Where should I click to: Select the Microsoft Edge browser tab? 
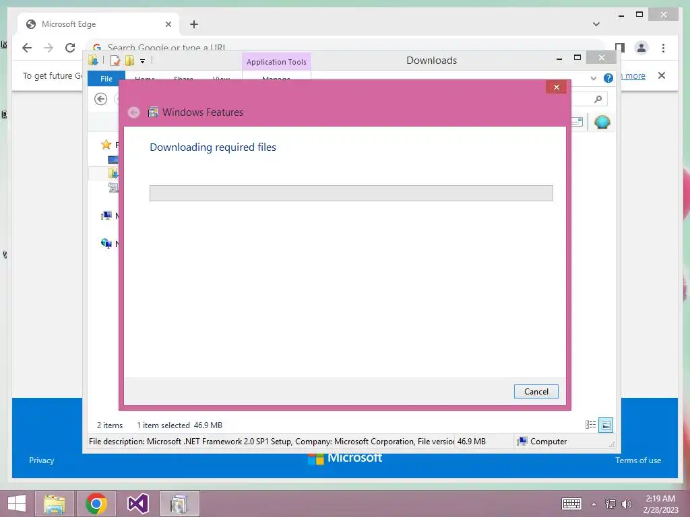[98, 24]
